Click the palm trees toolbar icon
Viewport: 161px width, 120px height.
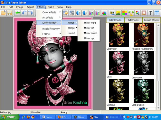pyautogui.click(x=131, y=13)
